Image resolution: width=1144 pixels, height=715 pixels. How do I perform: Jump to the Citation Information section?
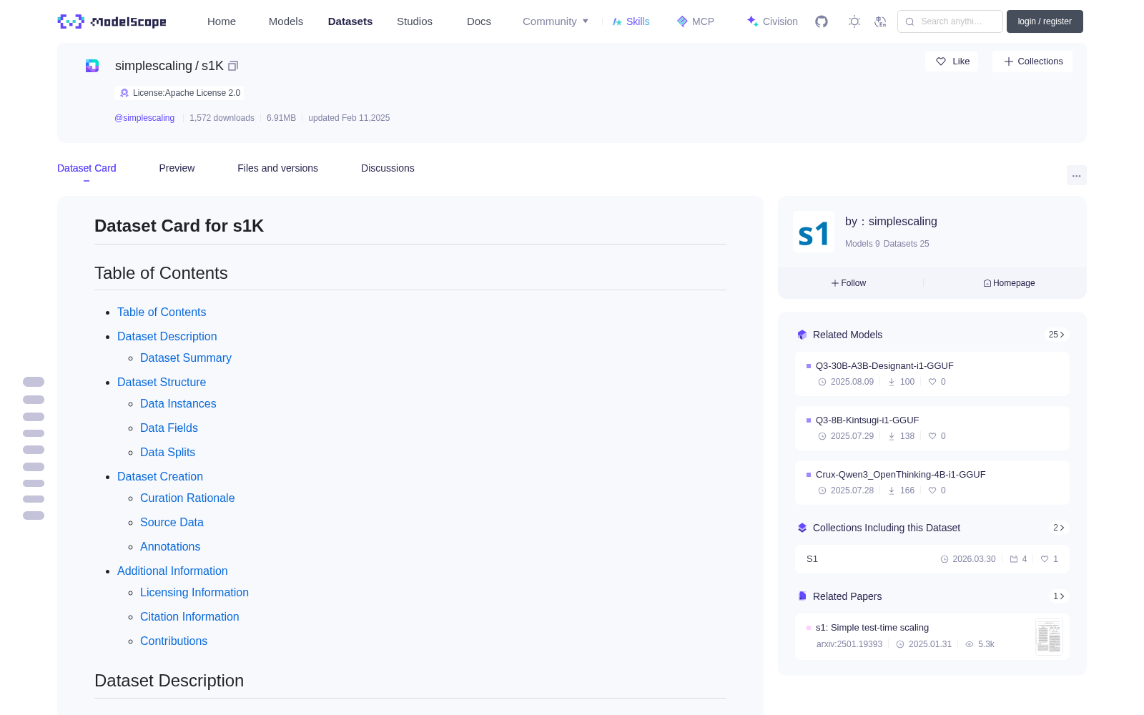(189, 617)
